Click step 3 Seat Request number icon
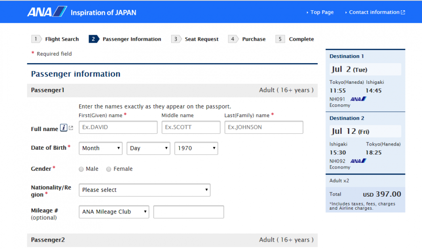The width and height of the screenshot is (422, 249). click(x=175, y=39)
